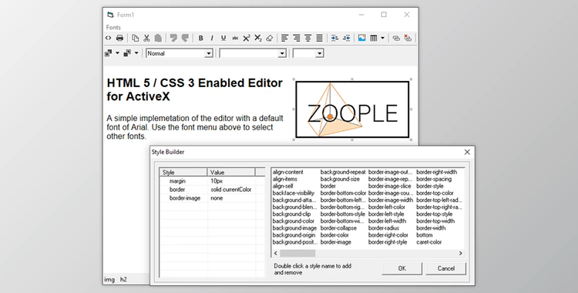Click the Cut scissors icon
This screenshot has width=578, height=293.
tap(146, 38)
